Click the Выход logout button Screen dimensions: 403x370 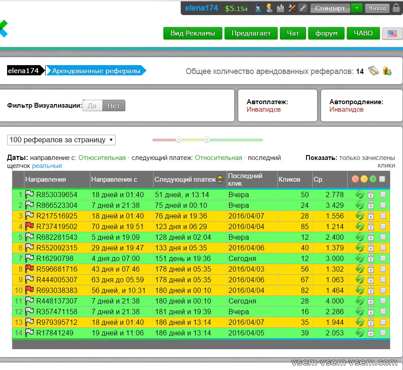(377, 8)
